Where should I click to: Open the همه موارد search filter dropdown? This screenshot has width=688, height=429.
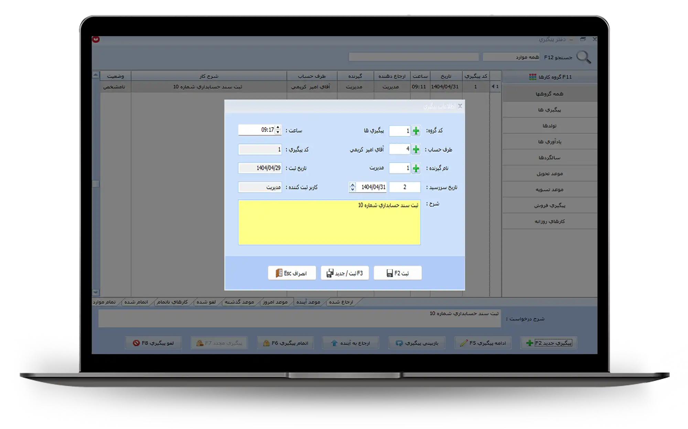pyautogui.click(x=511, y=57)
